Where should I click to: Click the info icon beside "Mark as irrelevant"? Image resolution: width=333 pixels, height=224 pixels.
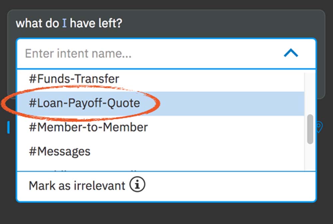[137, 185]
